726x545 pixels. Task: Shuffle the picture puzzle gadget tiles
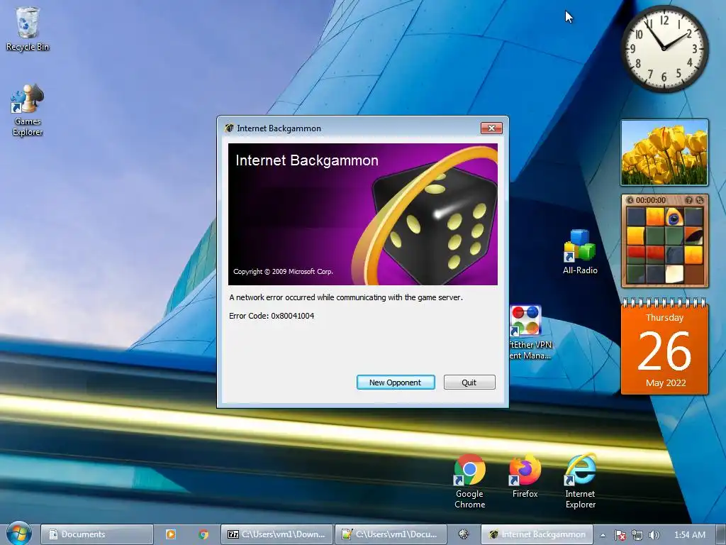tap(700, 200)
